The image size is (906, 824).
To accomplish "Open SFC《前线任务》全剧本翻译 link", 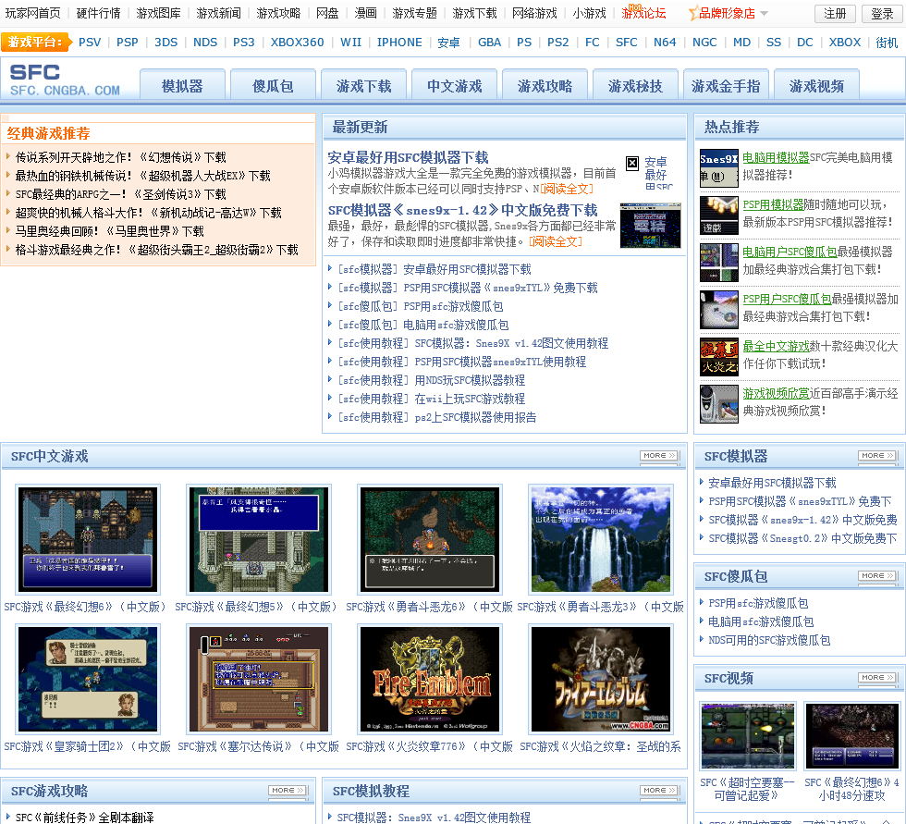I will point(84,818).
